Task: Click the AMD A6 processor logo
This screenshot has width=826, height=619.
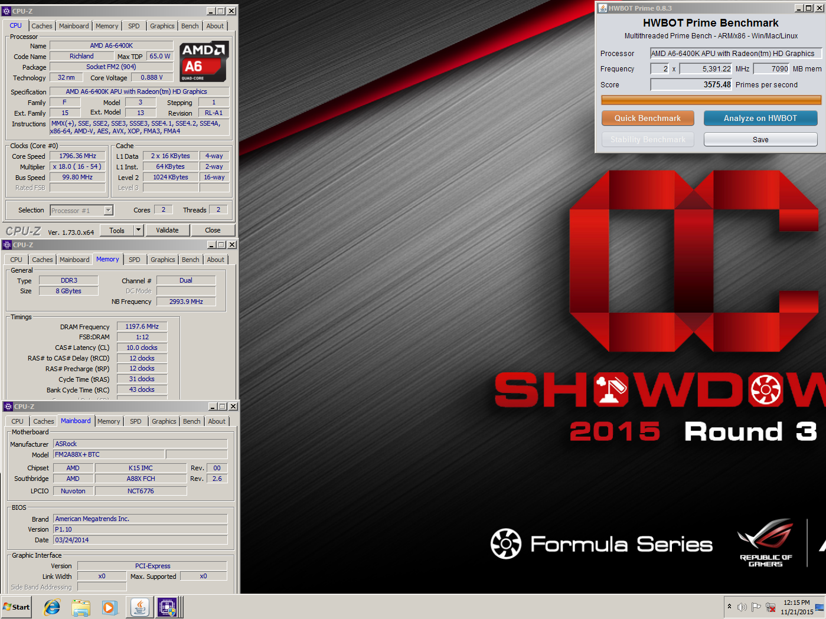Action: click(x=204, y=61)
